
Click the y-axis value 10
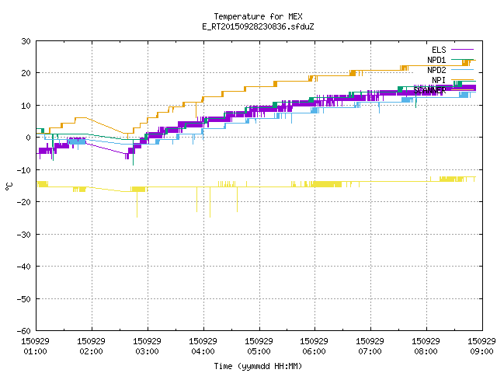coord(26,106)
